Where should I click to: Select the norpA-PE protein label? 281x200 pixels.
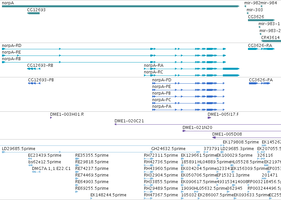click(x=161, y=87)
